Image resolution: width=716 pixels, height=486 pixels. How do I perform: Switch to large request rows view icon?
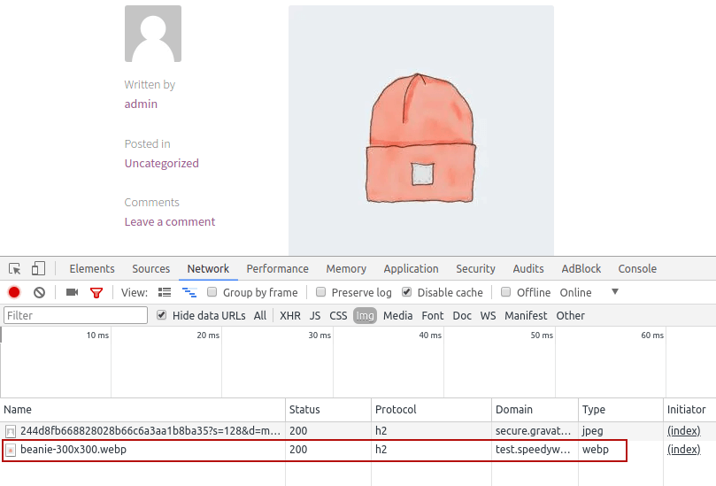[165, 292]
